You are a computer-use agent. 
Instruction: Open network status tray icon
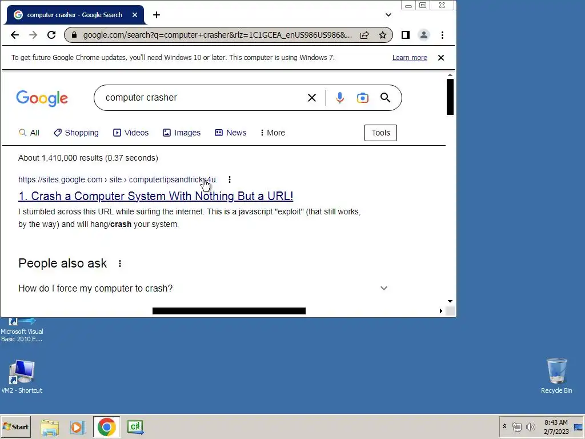point(516,426)
